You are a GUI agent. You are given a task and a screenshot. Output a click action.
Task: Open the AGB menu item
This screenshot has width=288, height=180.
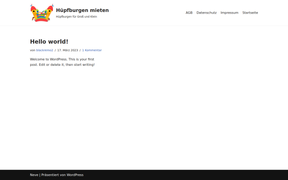point(189,12)
